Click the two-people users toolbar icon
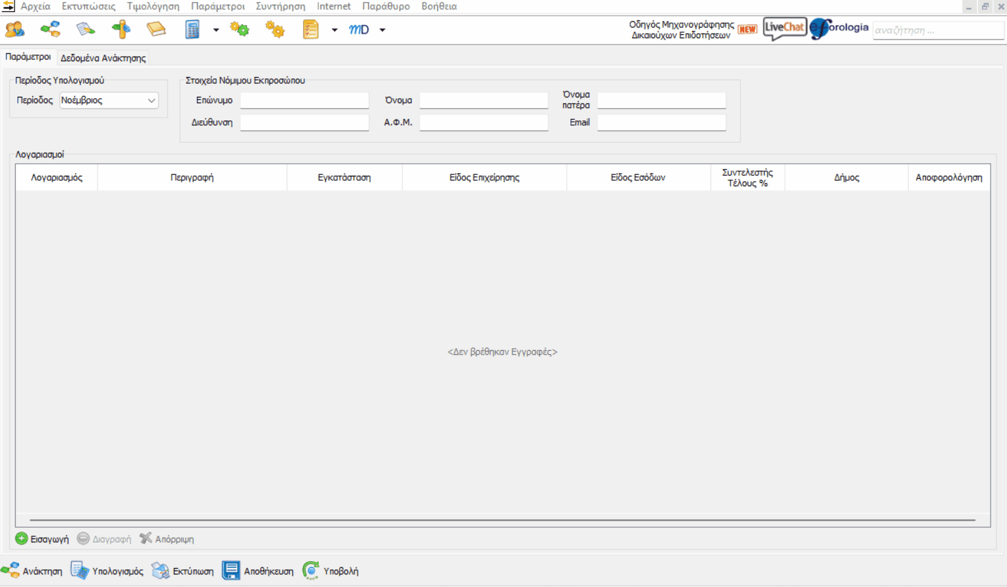Screen dimensions: 1007x587 coord(14,30)
